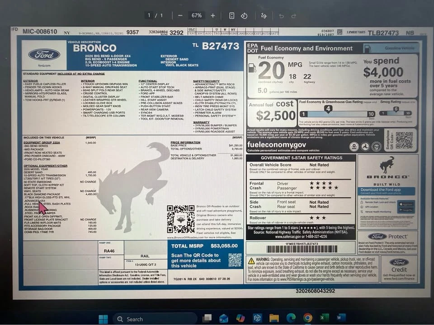Activate the Draw squiggle tool

264,16
